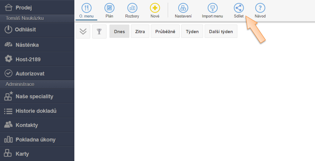Open Rozbory chart icon
This screenshot has width=315, height=161.
[132, 8]
